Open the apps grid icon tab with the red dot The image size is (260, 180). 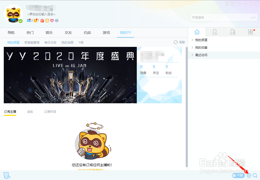pos(251,32)
